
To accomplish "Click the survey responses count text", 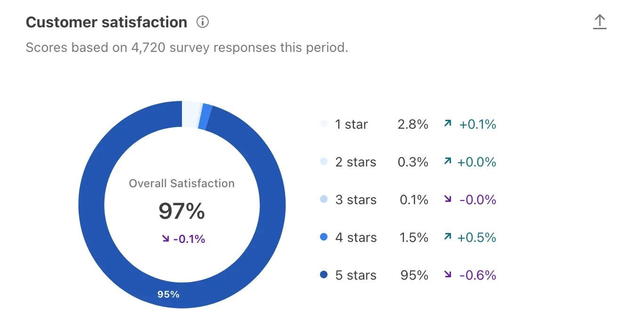I will click(x=187, y=47).
